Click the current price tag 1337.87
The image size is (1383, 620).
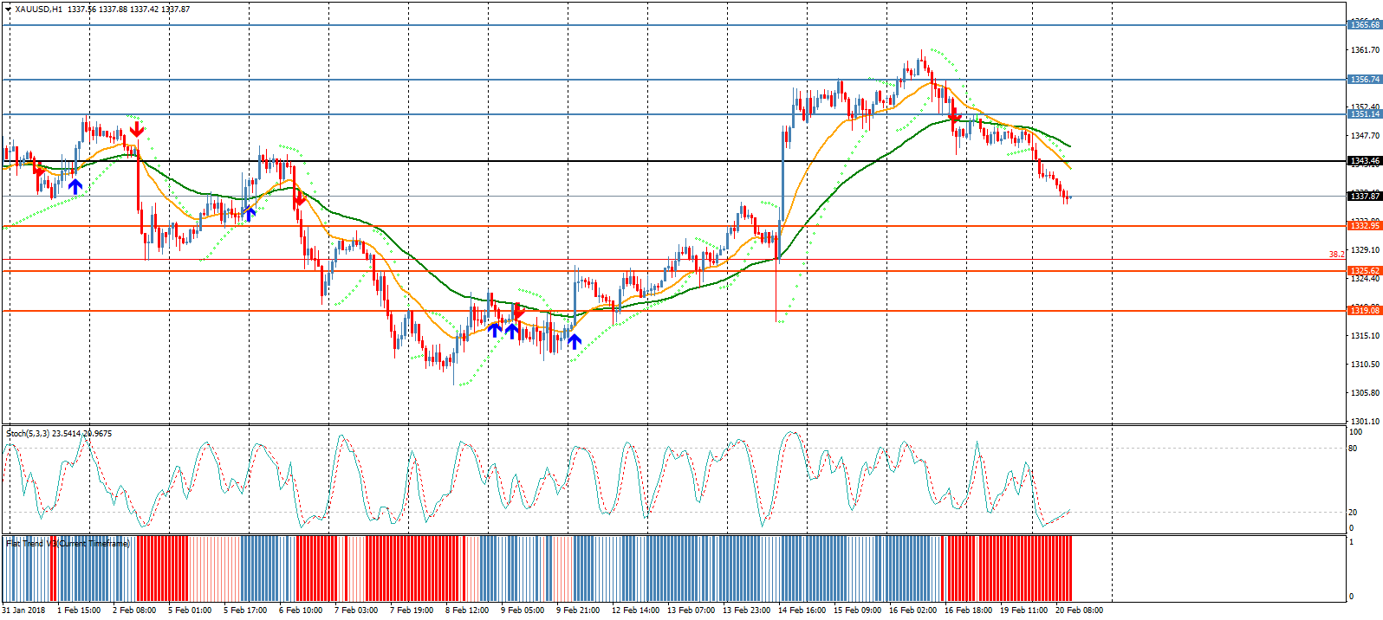point(1364,197)
